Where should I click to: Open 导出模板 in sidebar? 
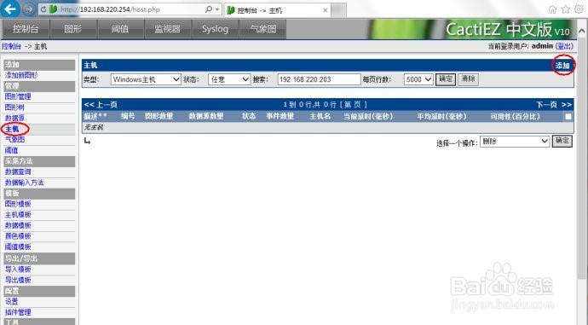(x=18, y=280)
